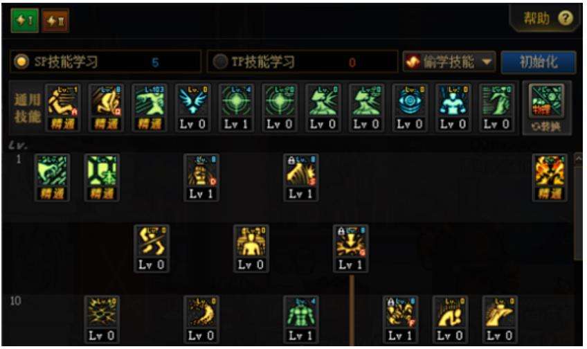The height and width of the screenshot is (349, 587).
Task: Click the scrollbar up arrow
Action: pyautogui.click(x=579, y=159)
